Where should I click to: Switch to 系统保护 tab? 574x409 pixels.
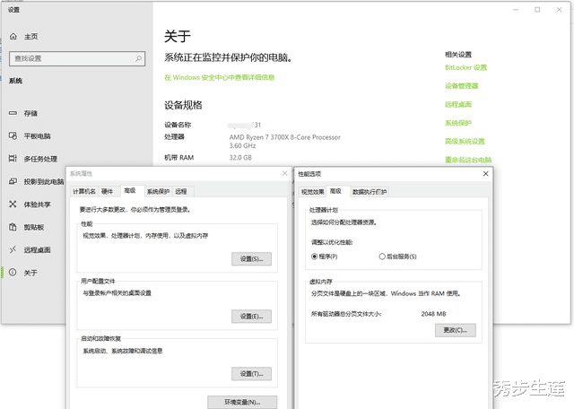tap(158, 192)
